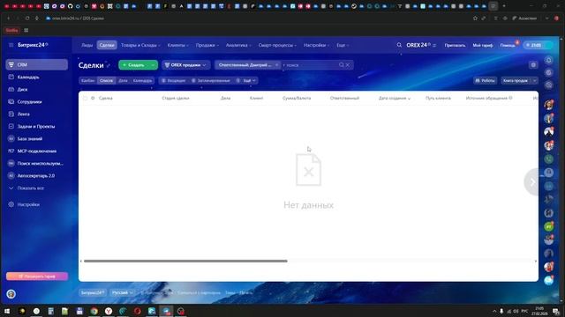Viewport: 565px width, 317px height.
Task: Open user profile avatar at bottom left
Action: [x=11, y=294]
